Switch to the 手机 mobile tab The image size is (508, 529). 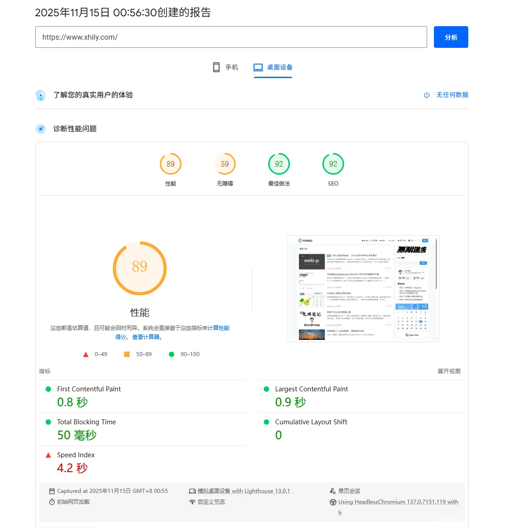tap(226, 67)
